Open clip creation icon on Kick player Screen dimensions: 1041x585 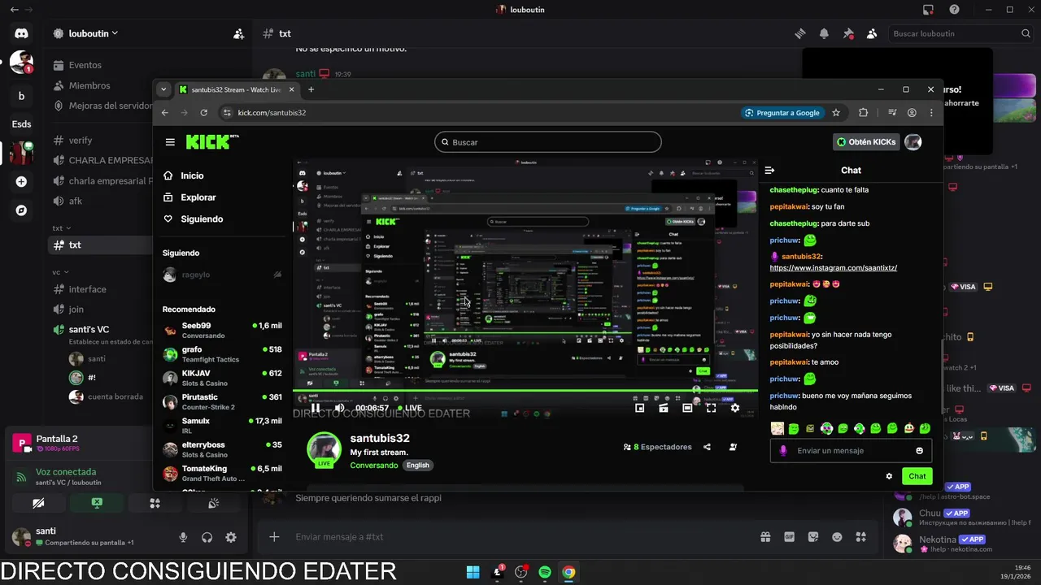[664, 408]
